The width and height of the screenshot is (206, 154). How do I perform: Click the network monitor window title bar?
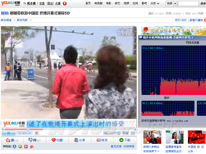click(x=172, y=37)
